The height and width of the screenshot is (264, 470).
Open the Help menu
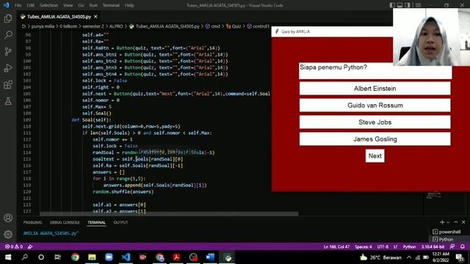pyautogui.click(x=129, y=5)
